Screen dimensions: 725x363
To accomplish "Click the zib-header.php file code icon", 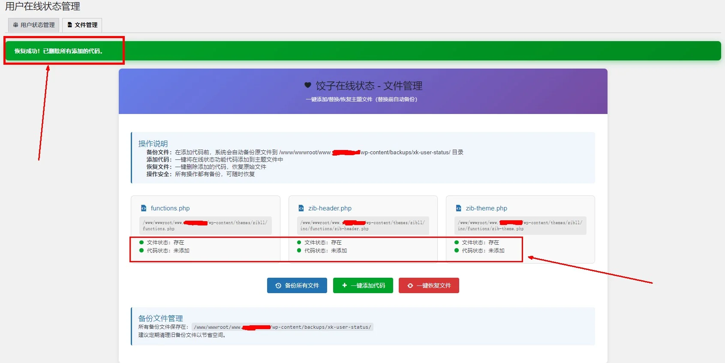I will [x=301, y=208].
